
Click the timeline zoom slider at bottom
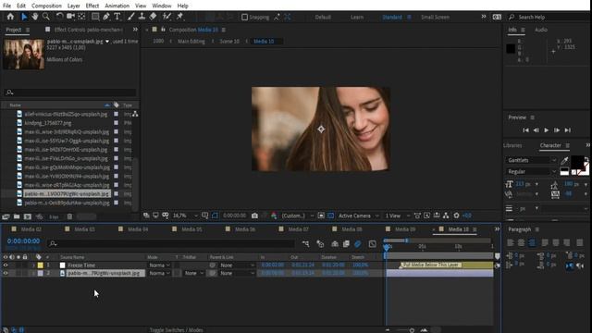coord(412,330)
